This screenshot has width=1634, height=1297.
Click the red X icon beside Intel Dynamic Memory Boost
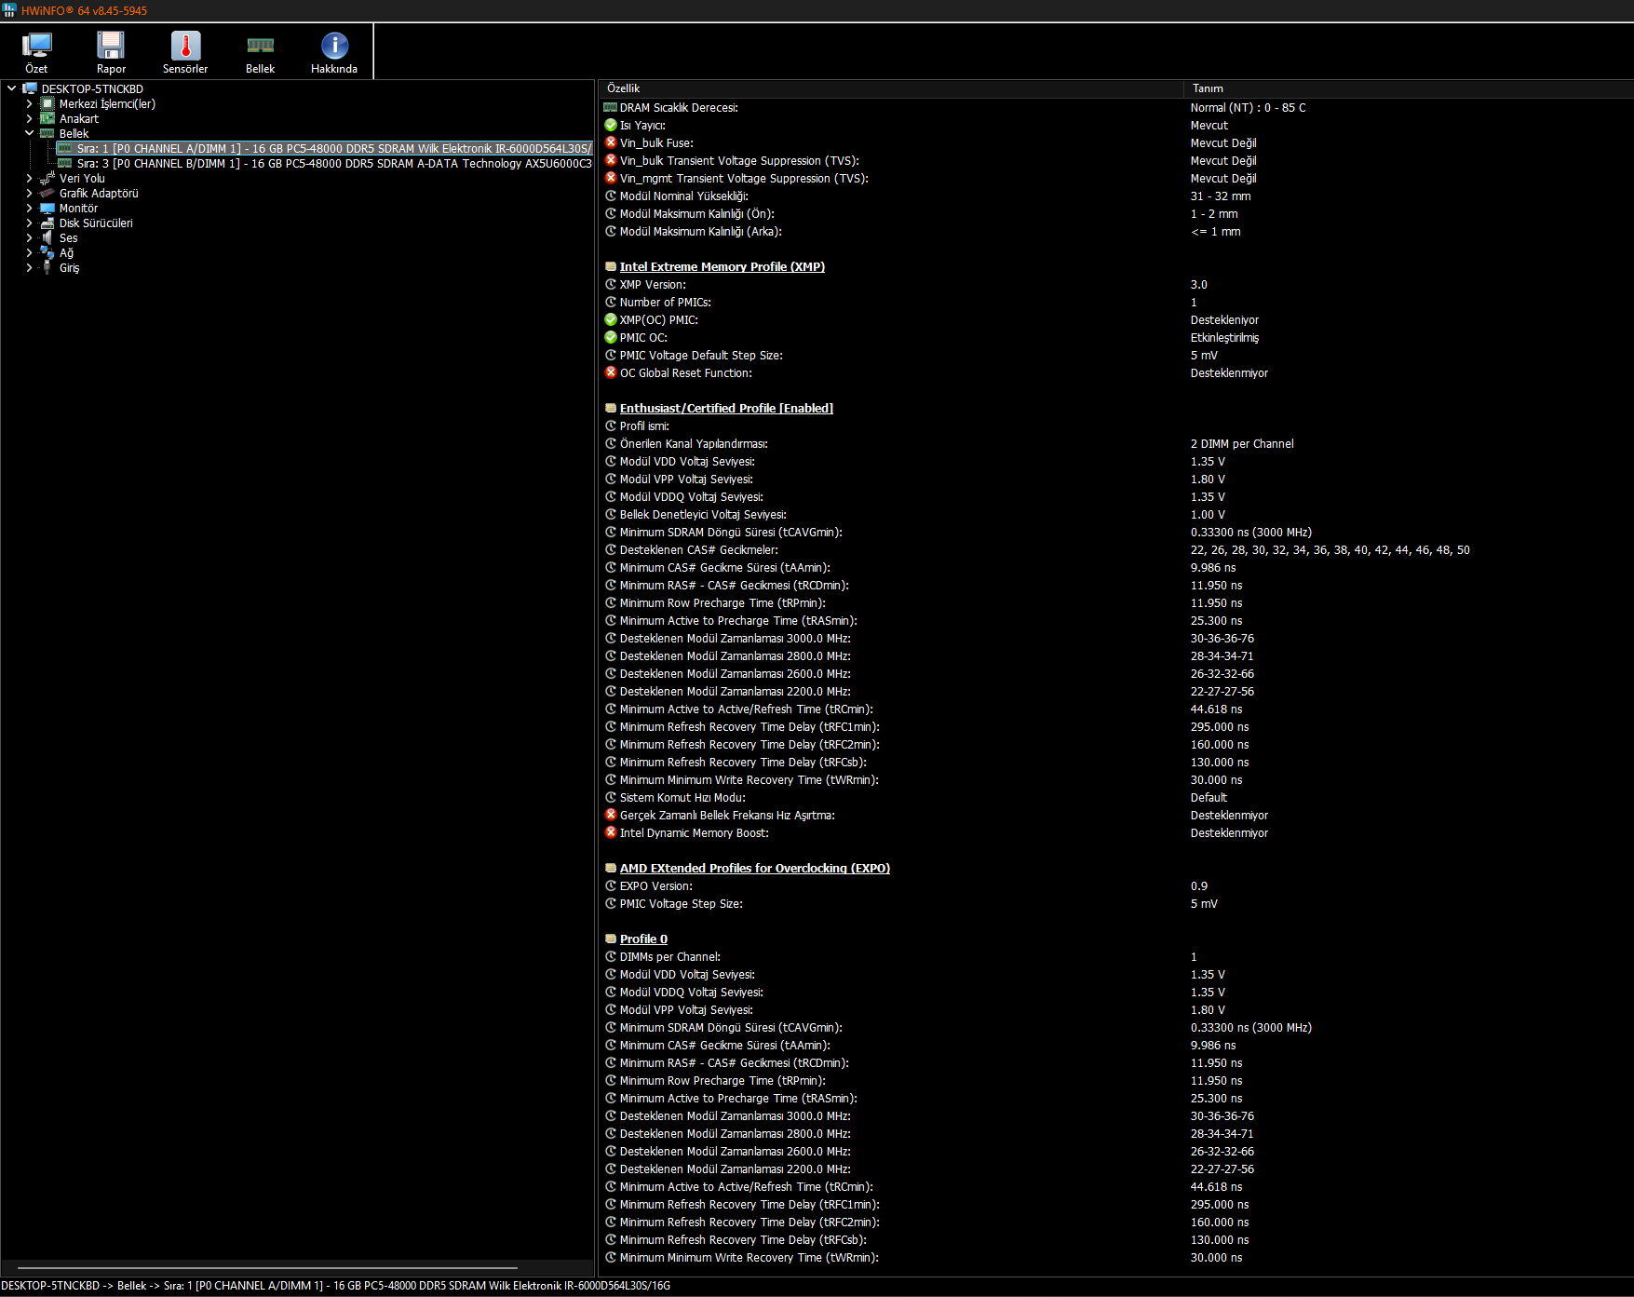611,832
